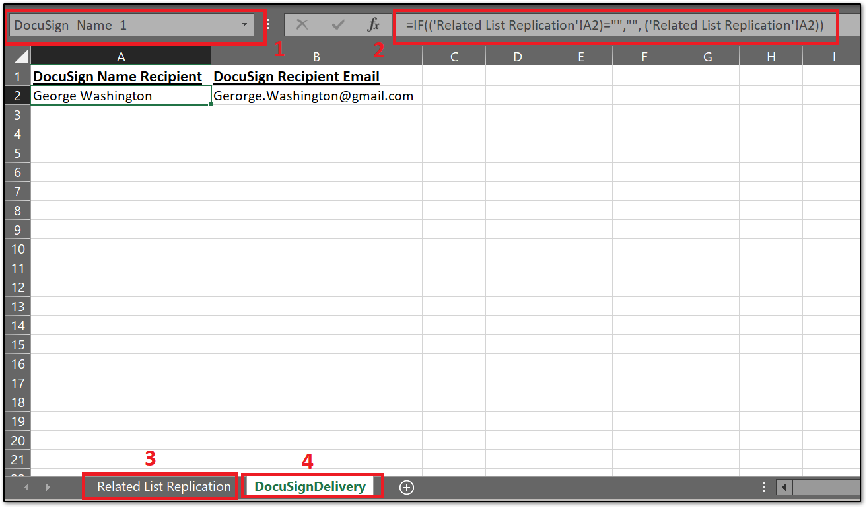Select column D header

(x=517, y=57)
